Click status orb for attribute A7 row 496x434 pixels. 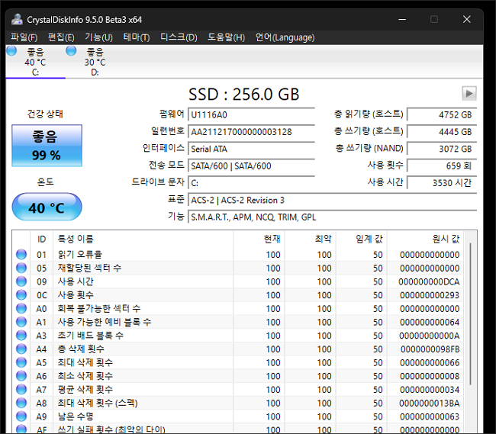[x=21, y=390]
